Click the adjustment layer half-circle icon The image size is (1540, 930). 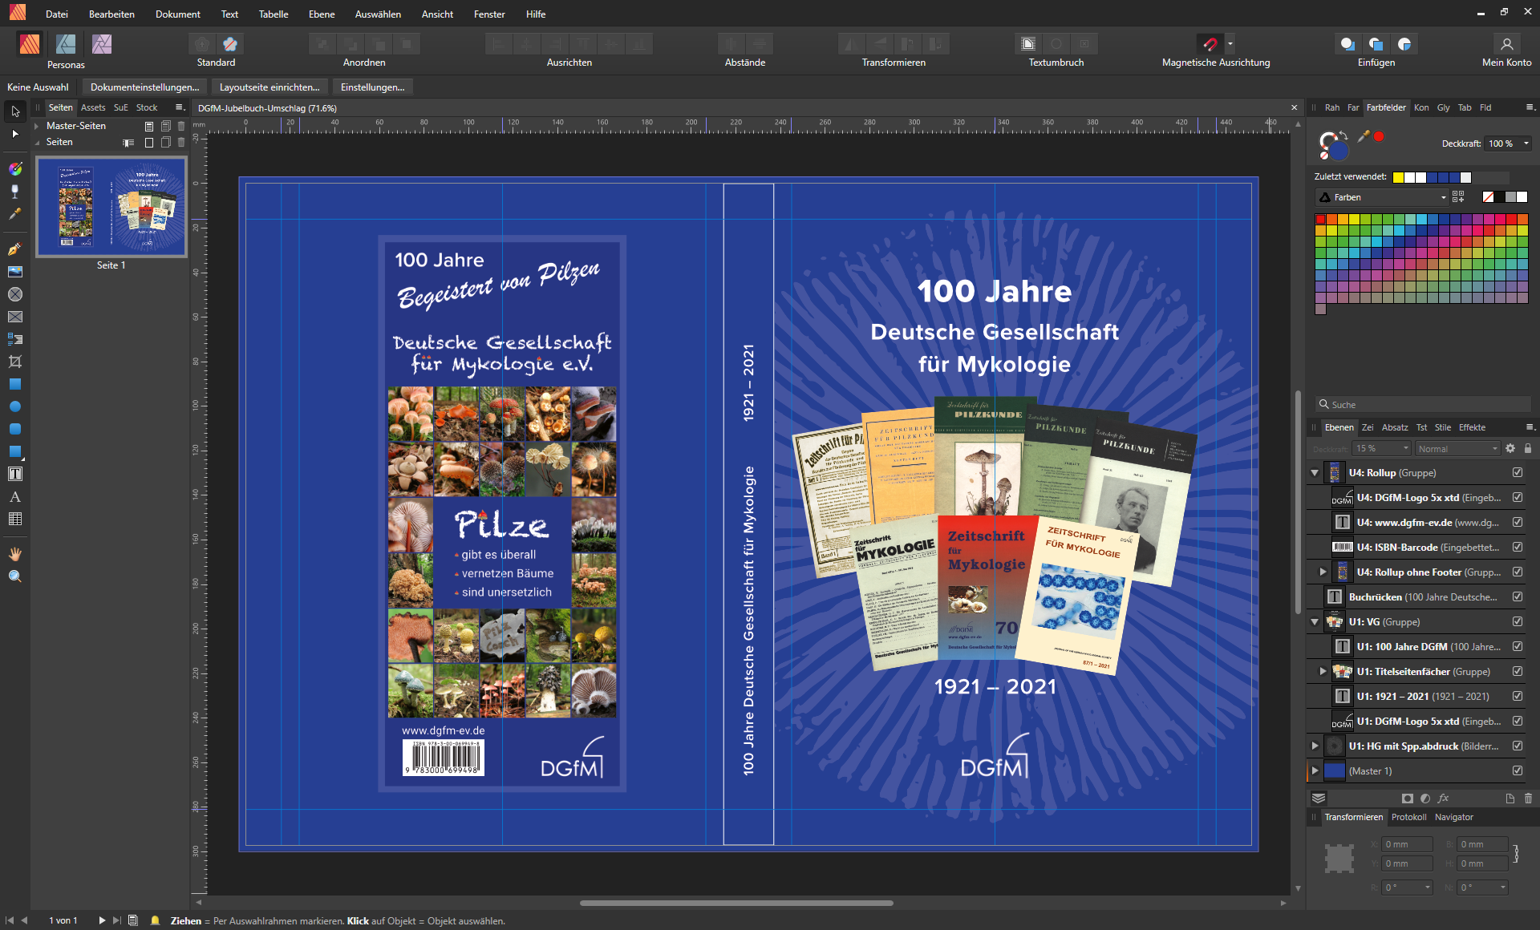pyautogui.click(x=1425, y=799)
